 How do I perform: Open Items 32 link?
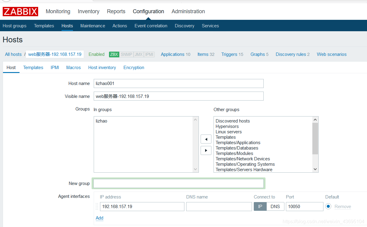(206, 54)
